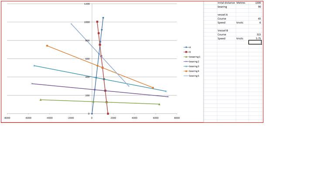Select the bearing 2 legend entry
The width and height of the screenshot is (314, 196).
click(x=194, y=61)
